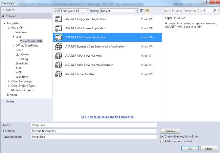Focus the Search Installed Templates field
The height and width of the screenshot is (153, 220).
click(188, 11)
